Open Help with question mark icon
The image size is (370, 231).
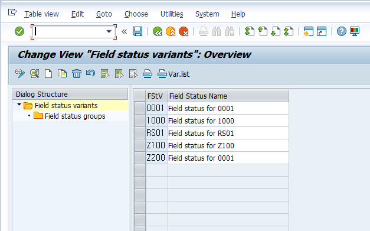341,31
